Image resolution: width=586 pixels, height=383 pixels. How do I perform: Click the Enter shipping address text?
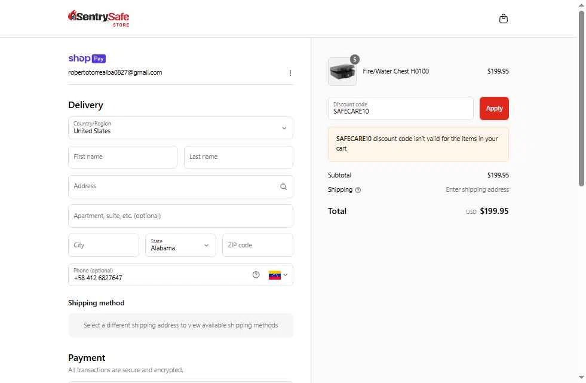[477, 190]
